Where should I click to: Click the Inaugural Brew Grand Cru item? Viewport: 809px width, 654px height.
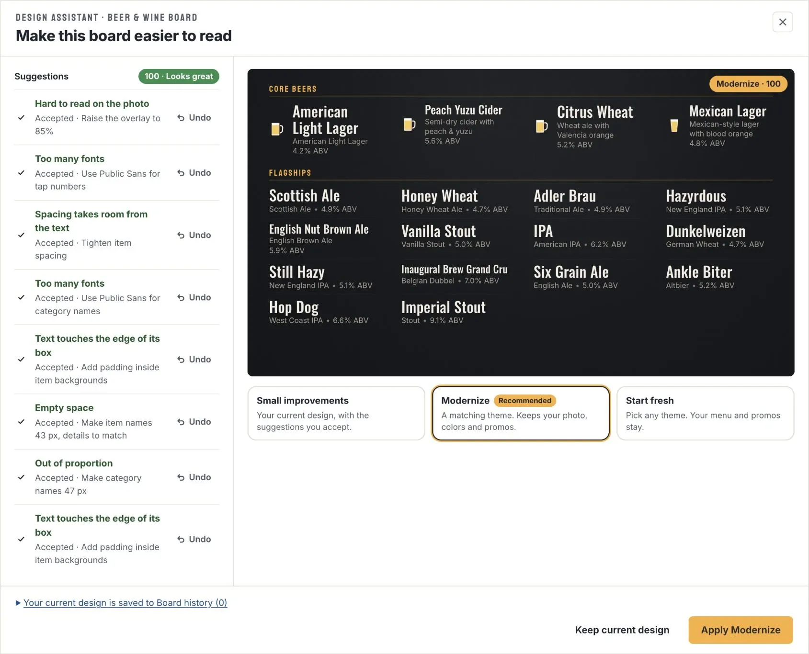click(454, 274)
